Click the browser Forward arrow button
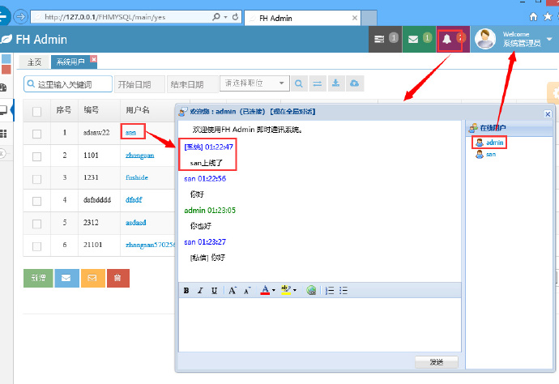The image size is (559, 384). 21,17
